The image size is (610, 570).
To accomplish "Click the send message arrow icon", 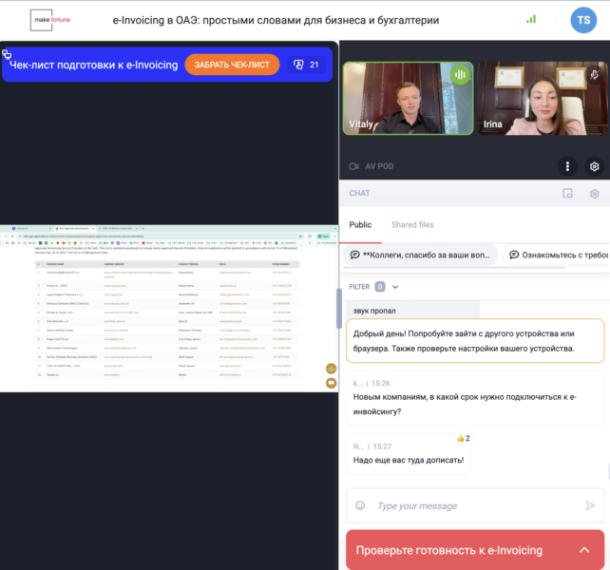I will click(590, 505).
